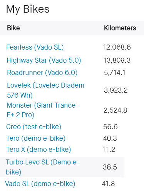Screen dimensions: 144x196
Task: Open the Creo (test e-bike) entry
Action: tap(34, 127)
